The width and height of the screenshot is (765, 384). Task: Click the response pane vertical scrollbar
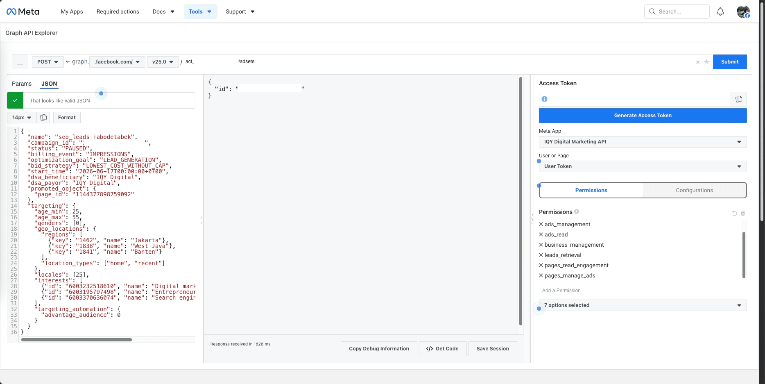tap(521, 201)
